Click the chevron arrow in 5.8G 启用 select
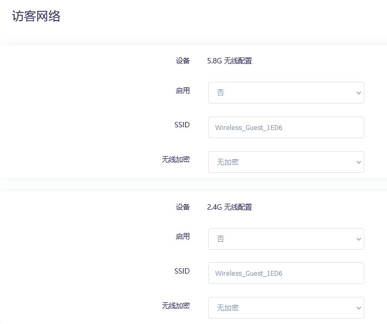The image size is (387, 324). click(x=358, y=93)
